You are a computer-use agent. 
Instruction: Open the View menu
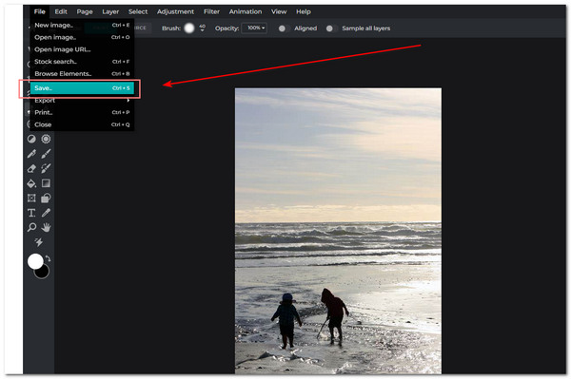[279, 11]
